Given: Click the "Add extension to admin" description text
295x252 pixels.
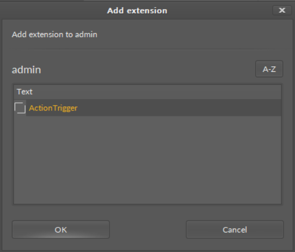Looking at the screenshot, I should tap(54, 35).
